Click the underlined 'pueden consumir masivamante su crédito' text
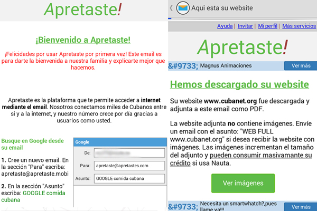This screenshot has height=211, width=317. tap(241, 159)
